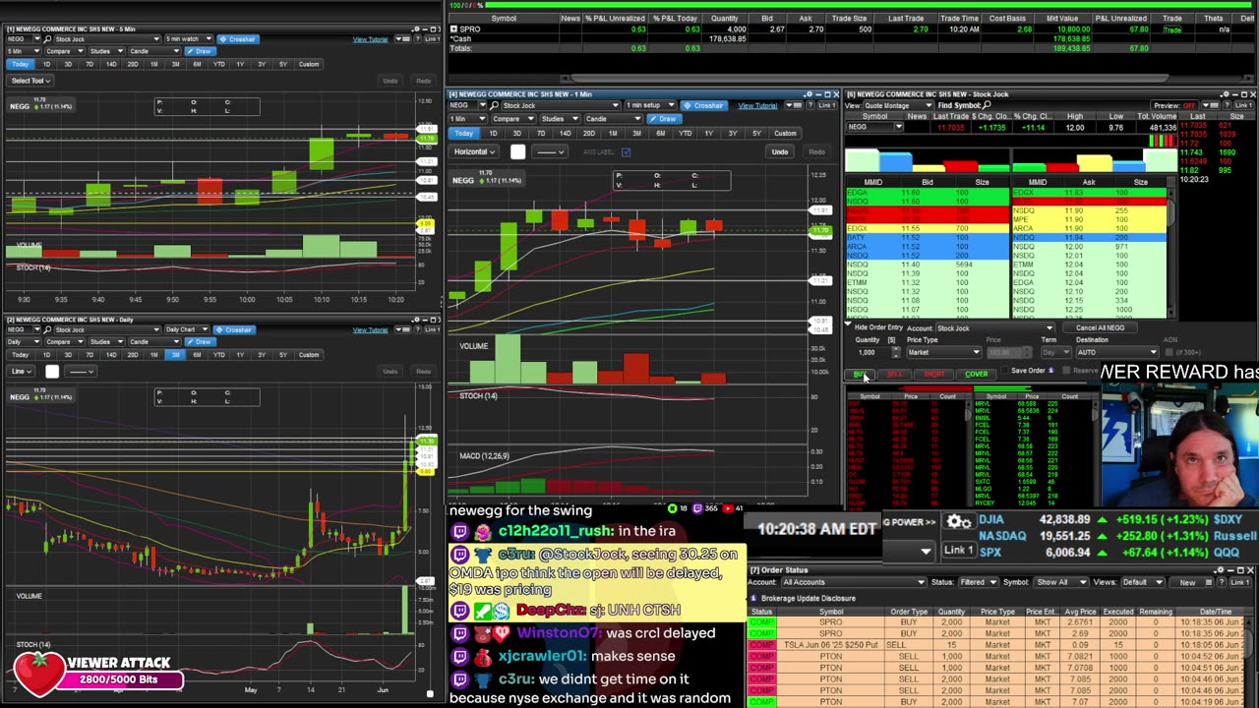Click the SHORT order button
This screenshot has height=708, width=1259.
coord(933,374)
